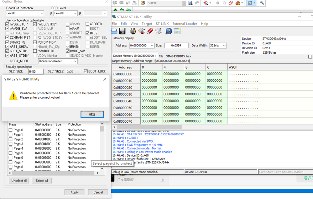Viewport: 313px width, 199px height.
Task: Check the Page 0 protection checkbox
Action: pos(11,130)
